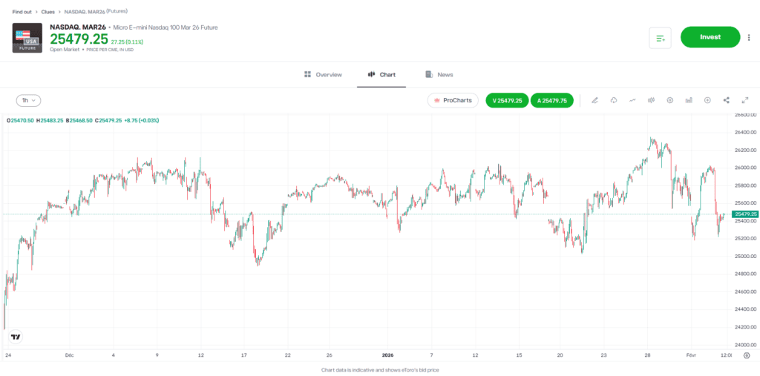Click the bar indicators icon
This screenshot has width=760, height=376.
point(689,100)
